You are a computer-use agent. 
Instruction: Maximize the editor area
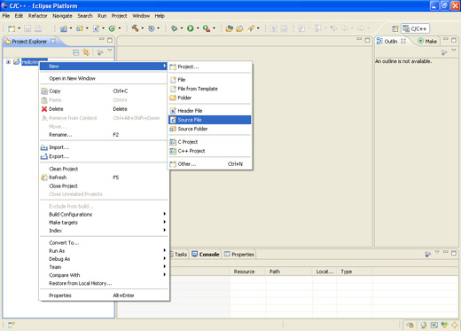pyautogui.click(x=367, y=40)
